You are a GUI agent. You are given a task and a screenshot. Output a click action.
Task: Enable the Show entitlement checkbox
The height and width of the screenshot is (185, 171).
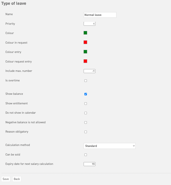click(x=86, y=104)
